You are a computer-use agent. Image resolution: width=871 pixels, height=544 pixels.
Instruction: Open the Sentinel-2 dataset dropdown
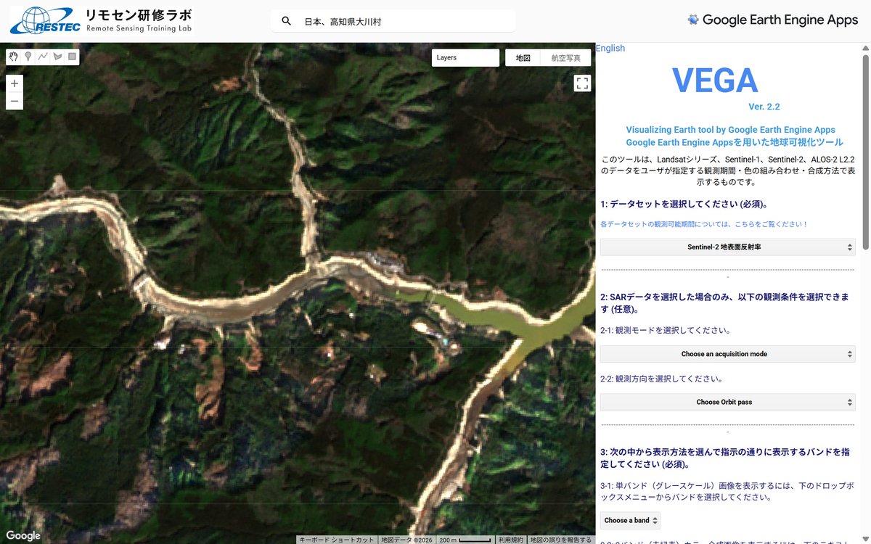pyautogui.click(x=727, y=247)
